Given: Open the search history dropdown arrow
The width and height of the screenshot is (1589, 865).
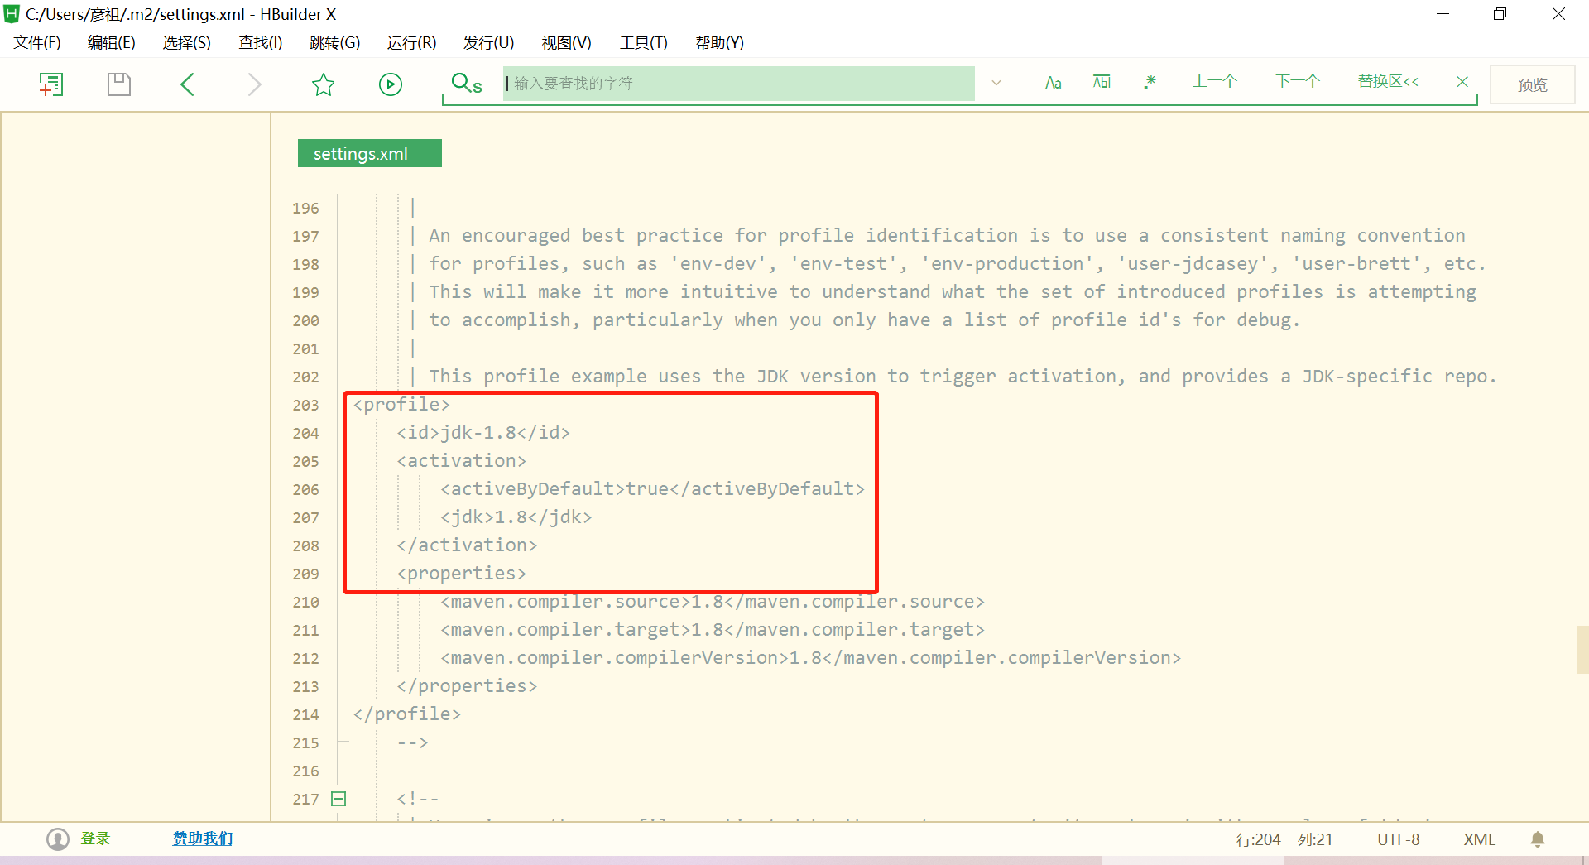Looking at the screenshot, I should coord(996,83).
